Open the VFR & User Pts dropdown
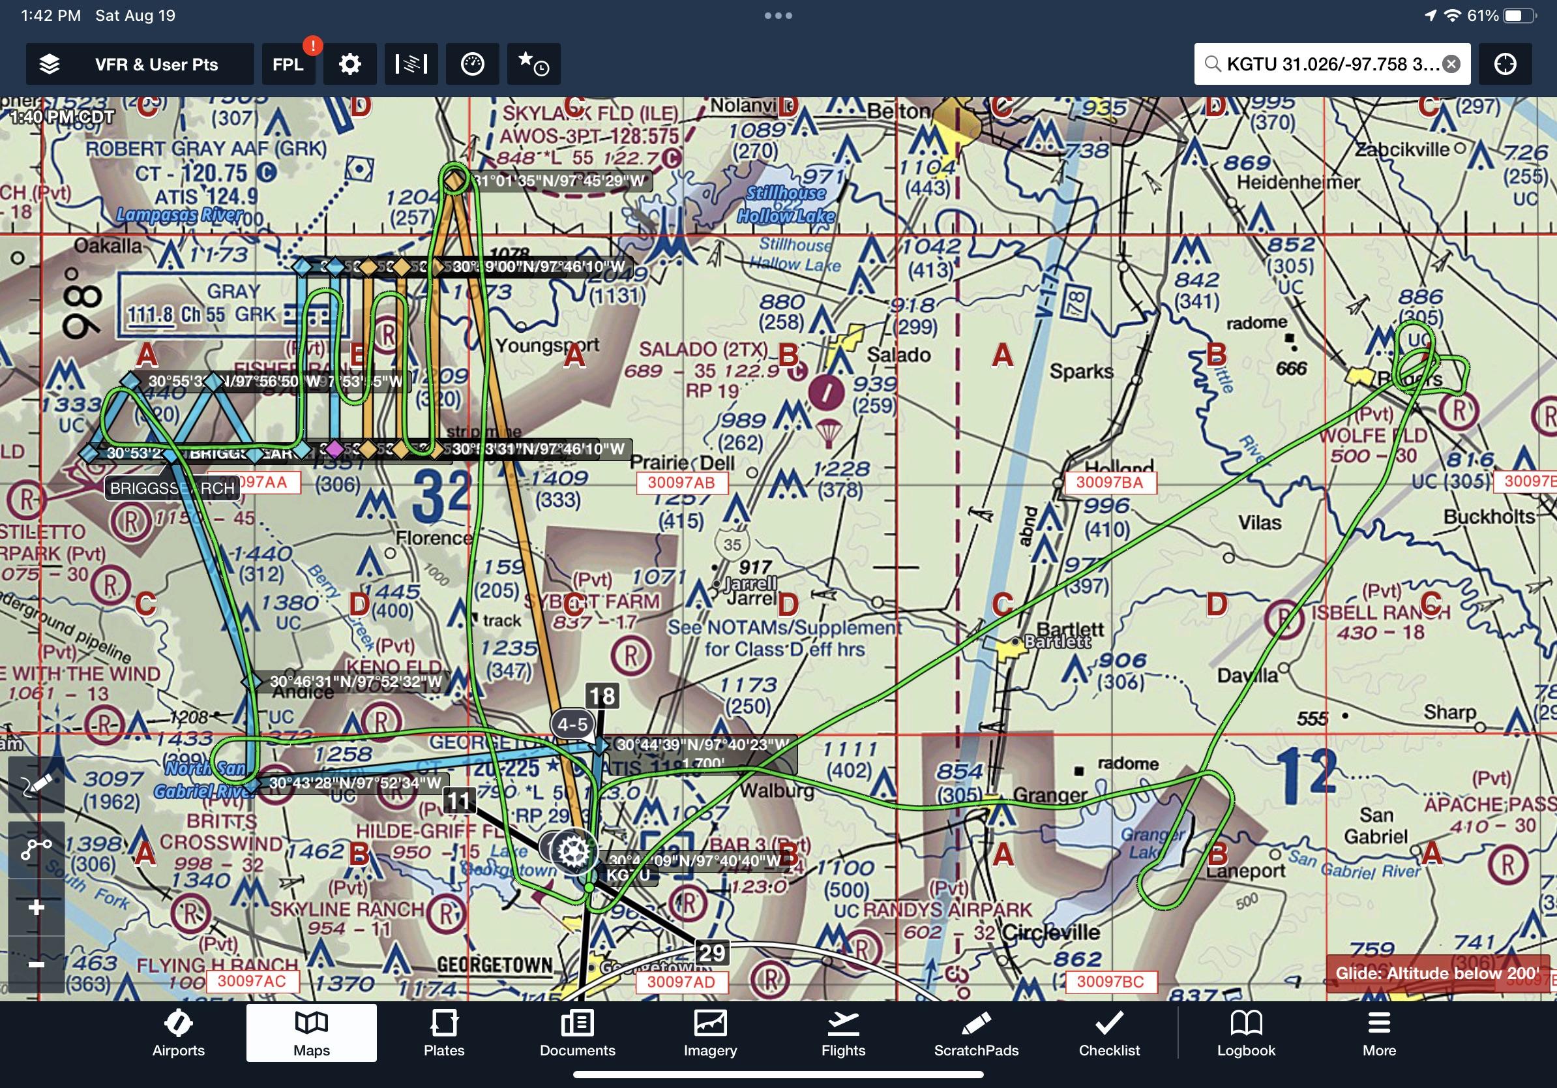Screen dimensions: 1557x1088 156,65
